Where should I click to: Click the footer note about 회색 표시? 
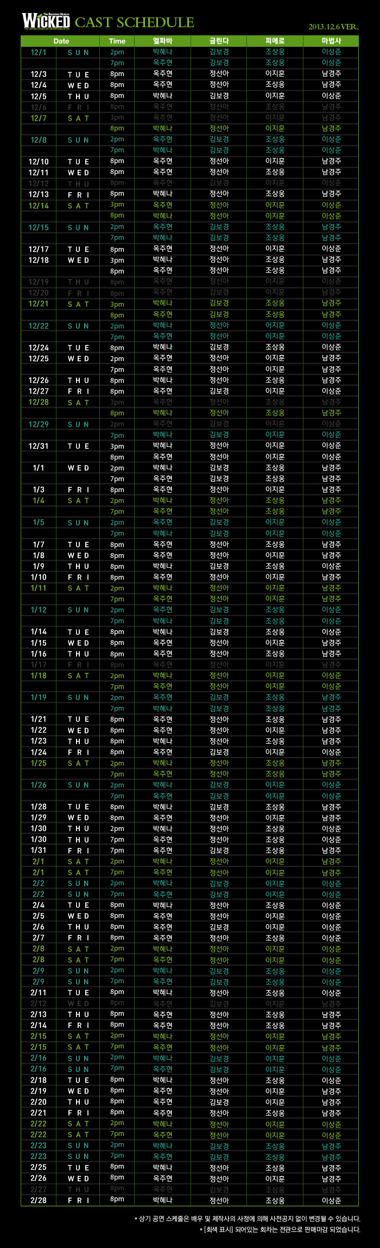280,1229
